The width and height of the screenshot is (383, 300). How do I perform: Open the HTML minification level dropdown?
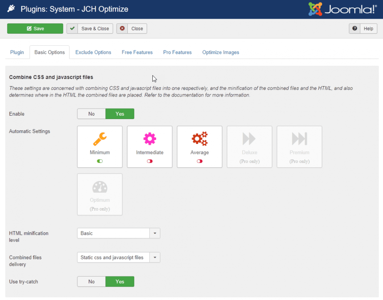154,233
